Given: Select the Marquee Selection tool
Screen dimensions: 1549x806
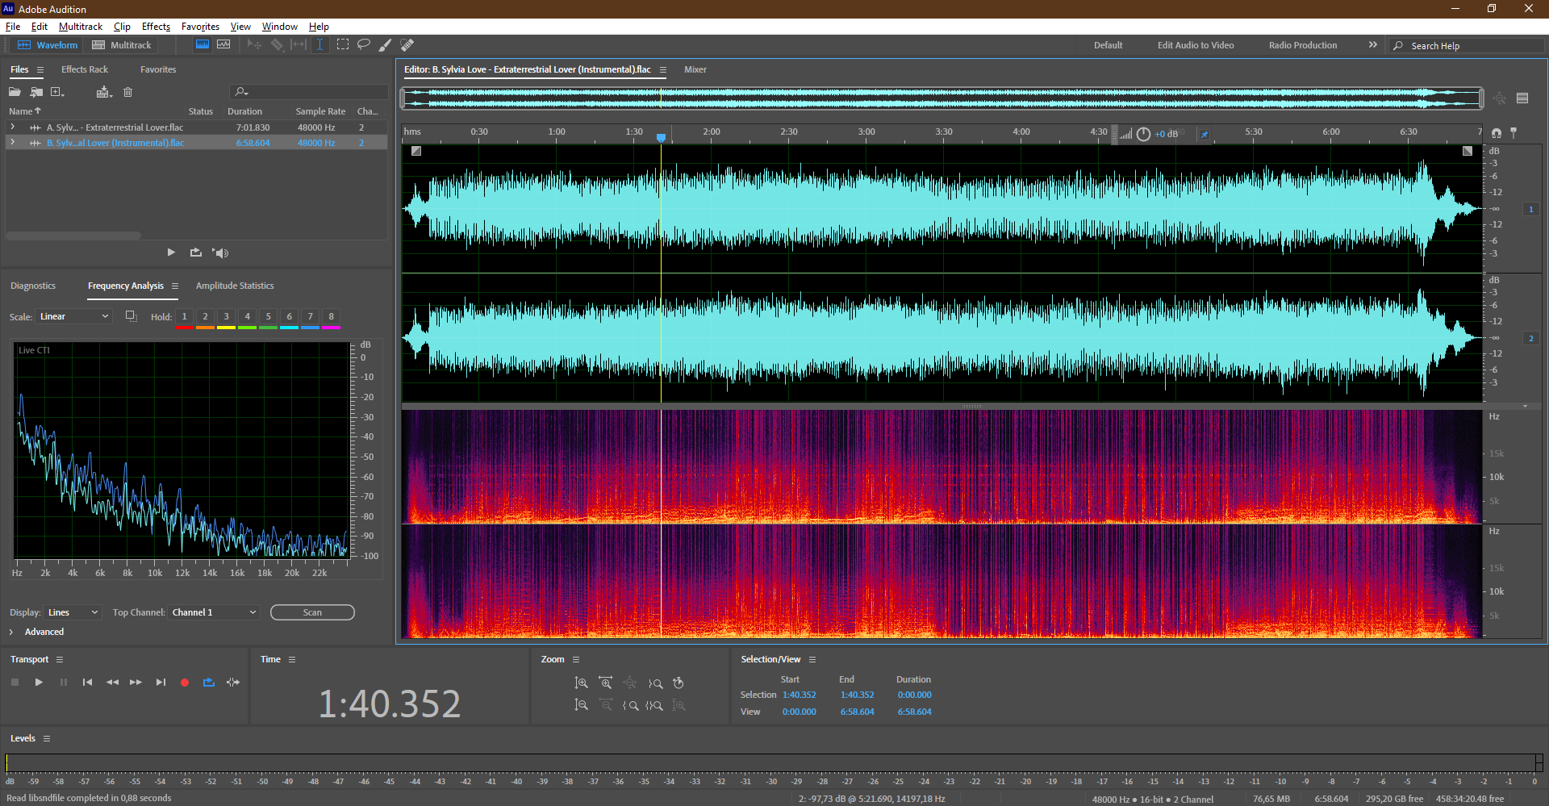Looking at the screenshot, I should (343, 45).
